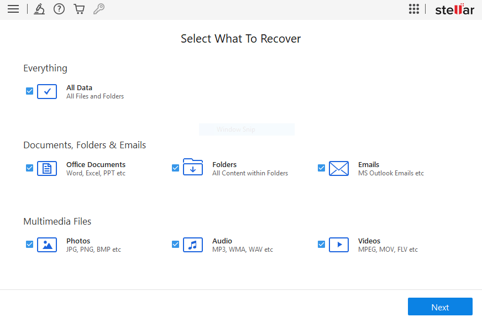Image resolution: width=482 pixels, height=322 pixels.
Task: Click the key activation icon
Action: (99, 9)
